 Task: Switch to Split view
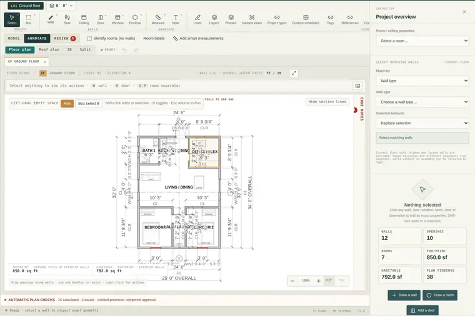point(85,49)
